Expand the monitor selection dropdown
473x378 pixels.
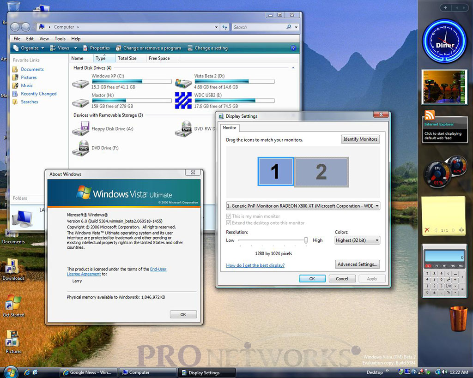click(x=377, y=206)
